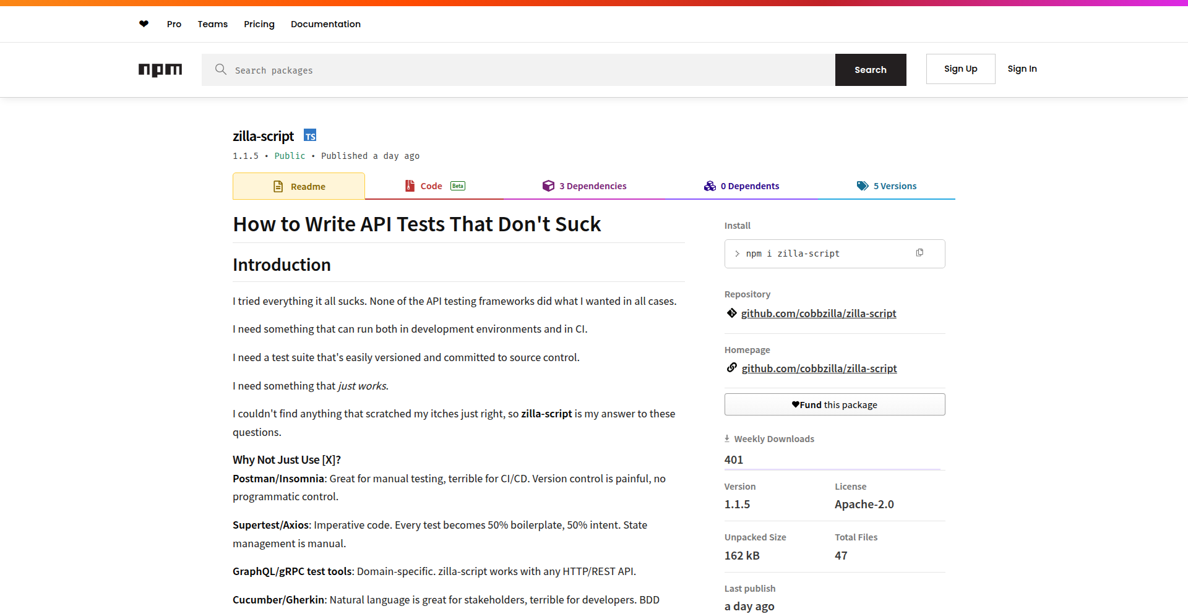Click the download arrow icon by Weekly Downloads

pyautogui.click(x=727, y=438)
